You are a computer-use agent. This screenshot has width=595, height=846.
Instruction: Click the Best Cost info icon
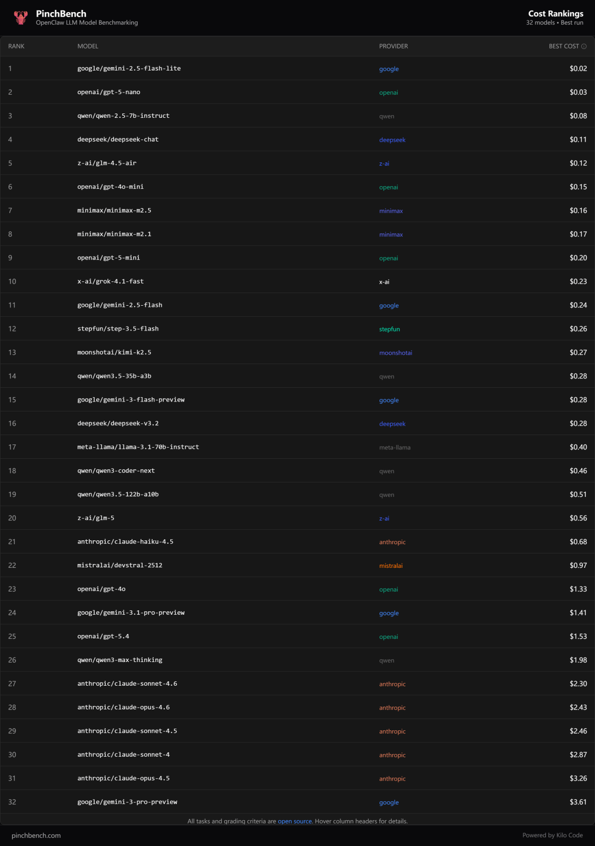tap(584, 46)
